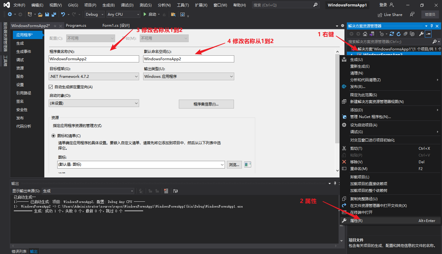The width and height of the screenshot is (442, 254).
Task: Open the Debug configuration dropdown
Action: click(94, 14)
